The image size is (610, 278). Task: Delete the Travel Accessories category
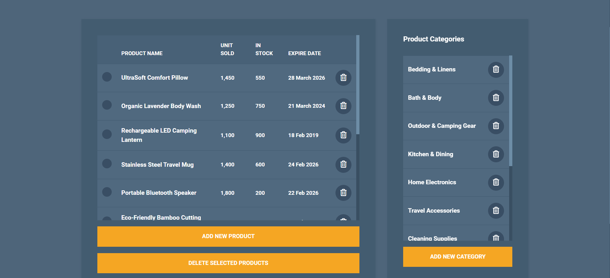coord(496,211)
